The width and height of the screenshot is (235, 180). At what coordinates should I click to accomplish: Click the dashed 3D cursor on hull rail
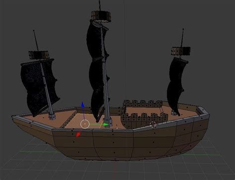[x=153, y=124]
